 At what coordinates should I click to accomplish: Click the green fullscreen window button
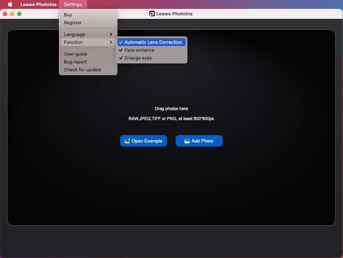click(19, 14)
